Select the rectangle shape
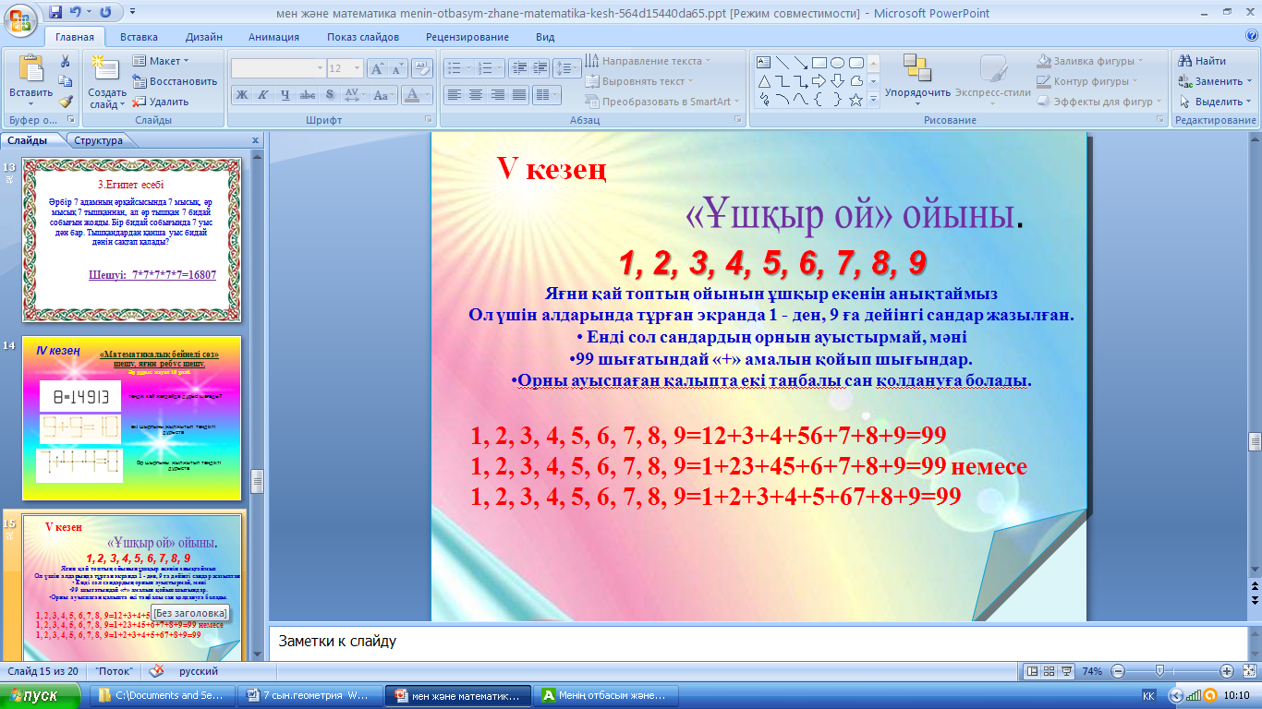This screenshot has height=709, width=1262. (819, 63)
